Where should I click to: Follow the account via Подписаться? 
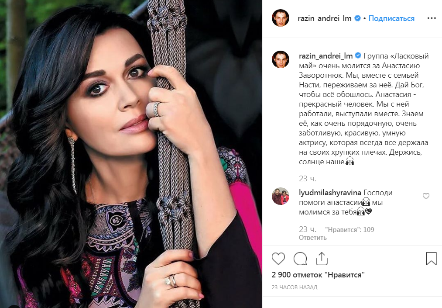391,18
